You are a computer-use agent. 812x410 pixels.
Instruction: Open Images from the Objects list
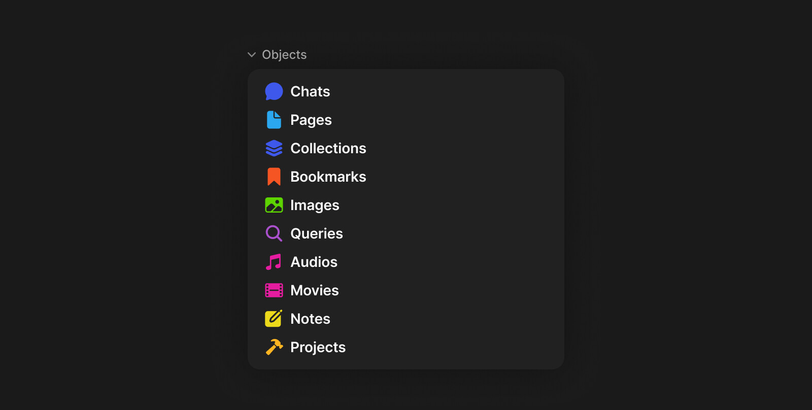[x=315, y=205]
